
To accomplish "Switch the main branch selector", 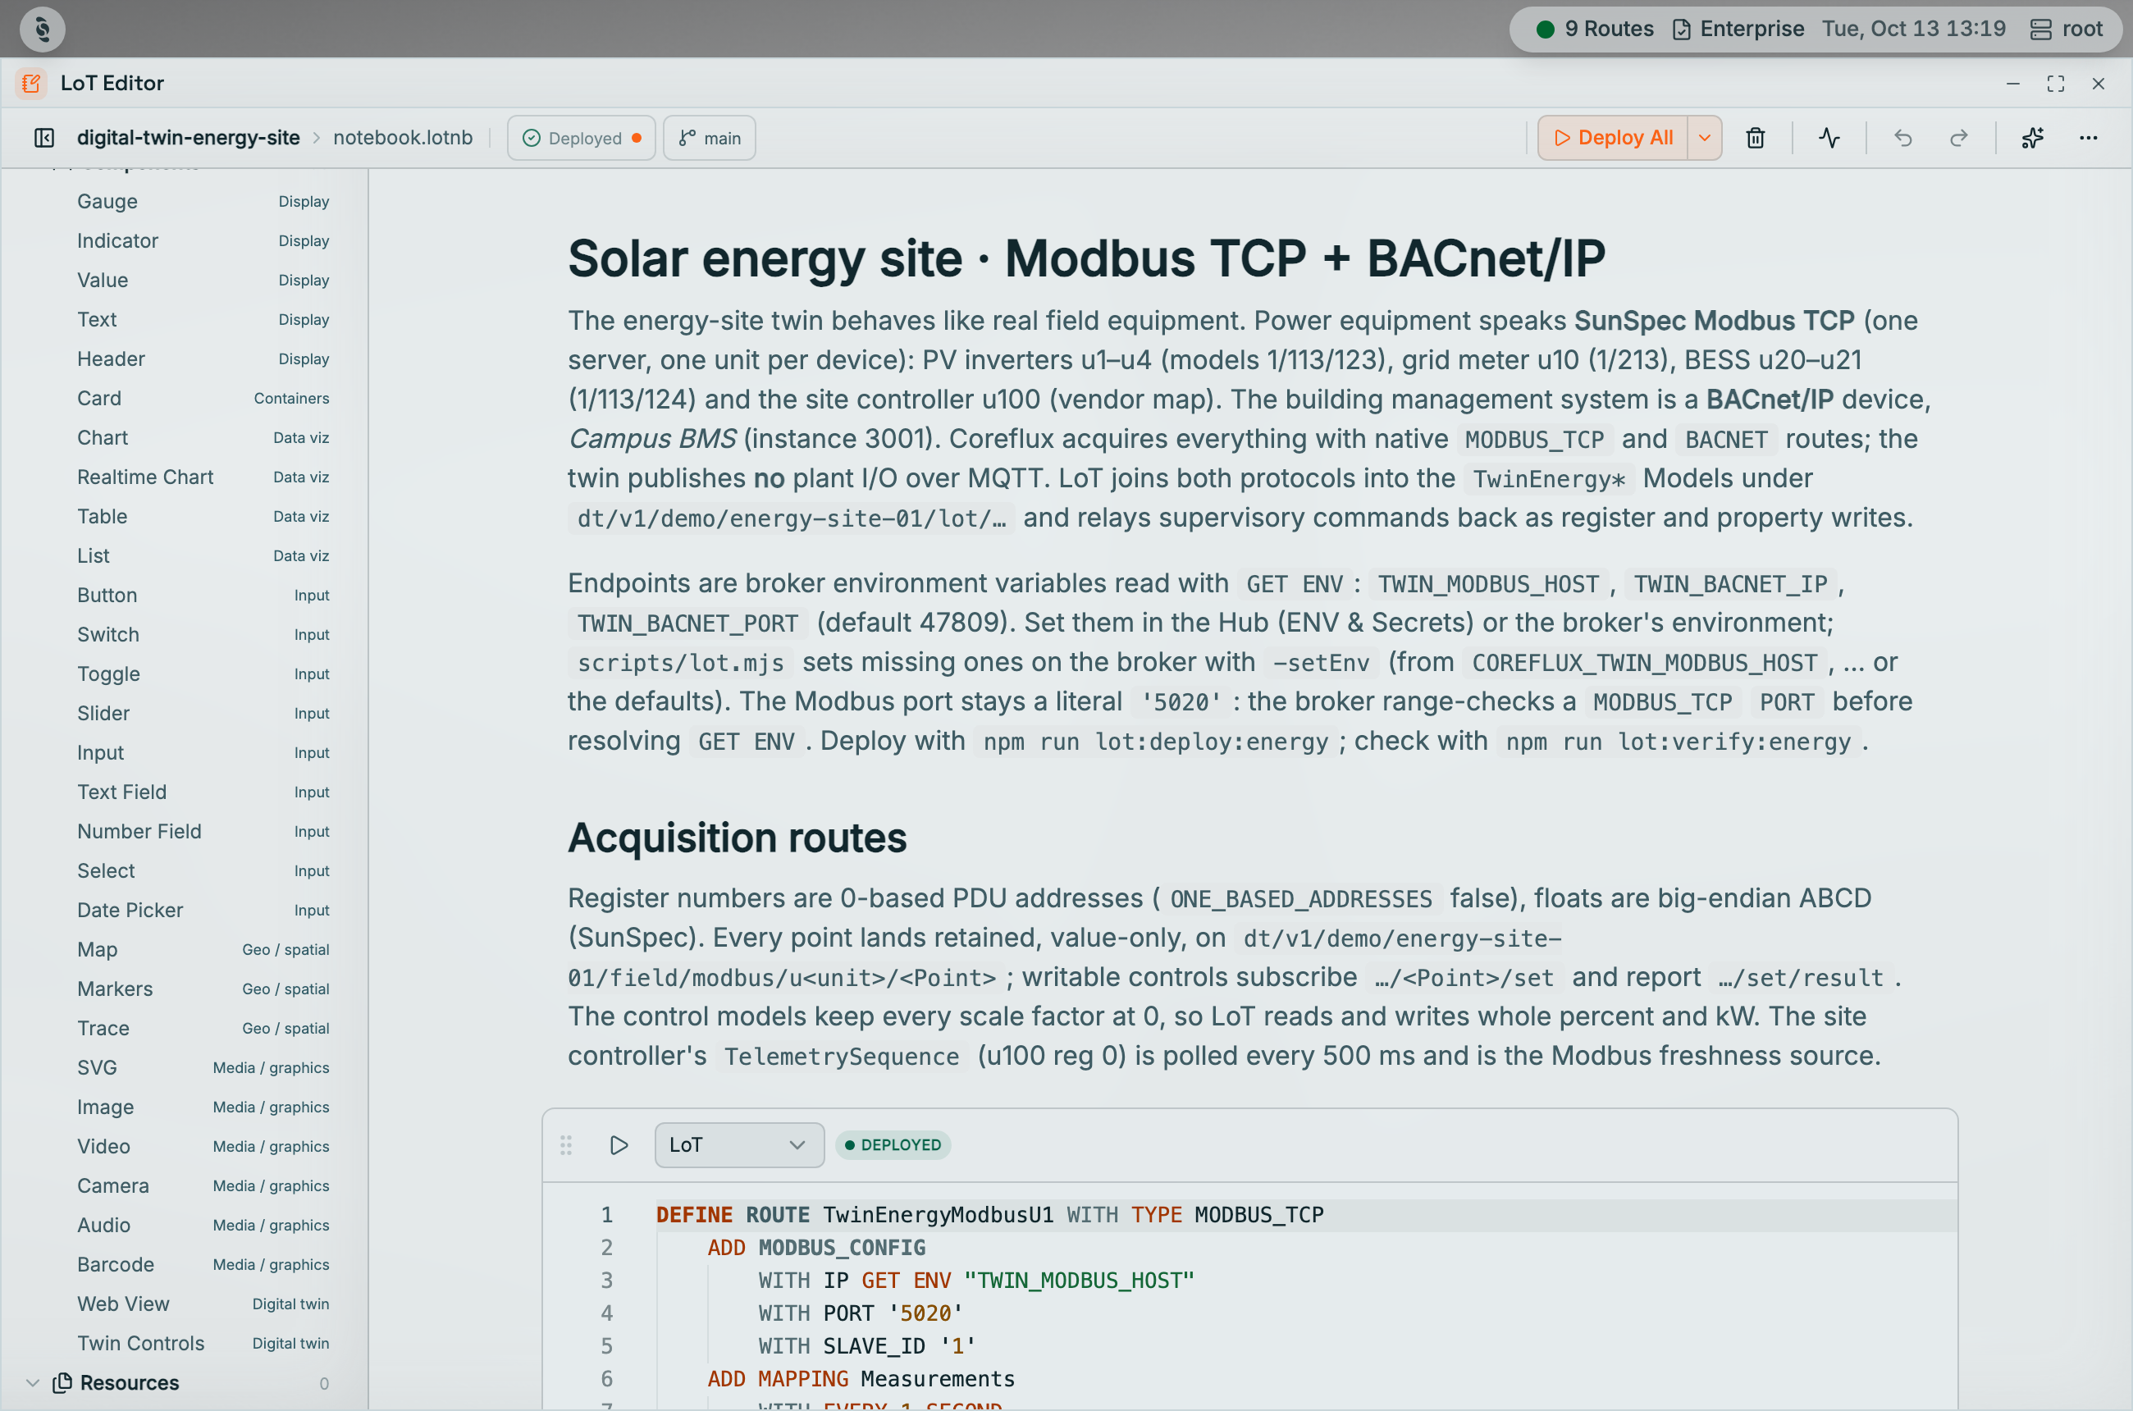I will click(709, 138).
